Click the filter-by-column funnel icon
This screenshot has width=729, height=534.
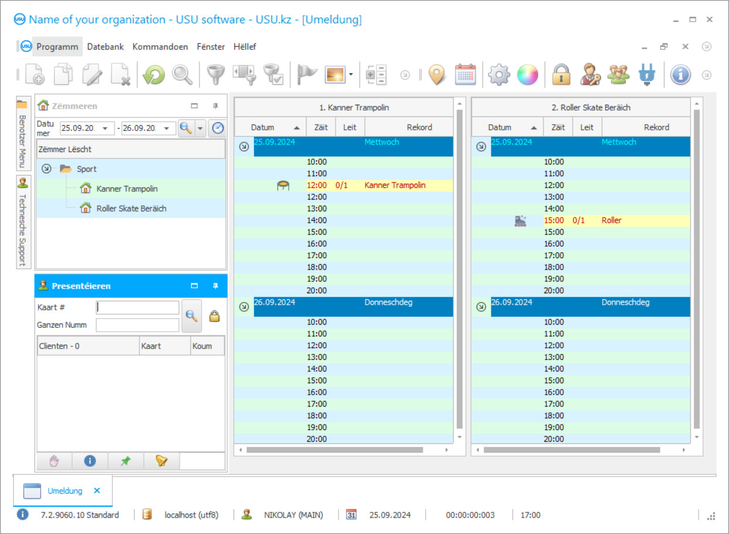coord(244,75)
